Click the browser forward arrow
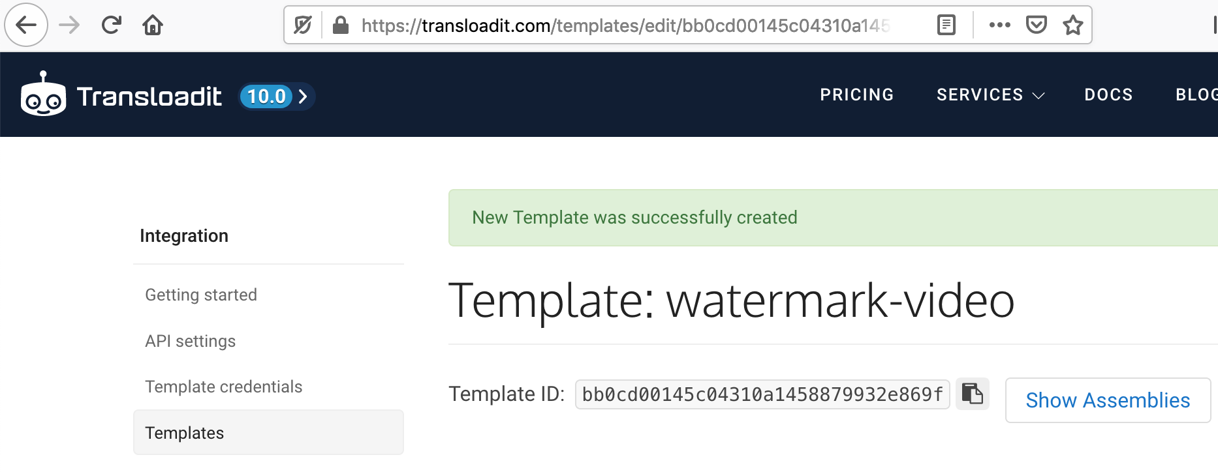The width and height of the screenshot is (1218, 472). point(69,25)
